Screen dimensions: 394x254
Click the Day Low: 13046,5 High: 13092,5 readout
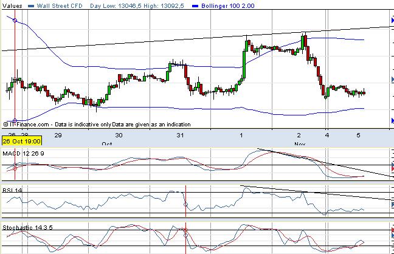[x=137, y=6]
